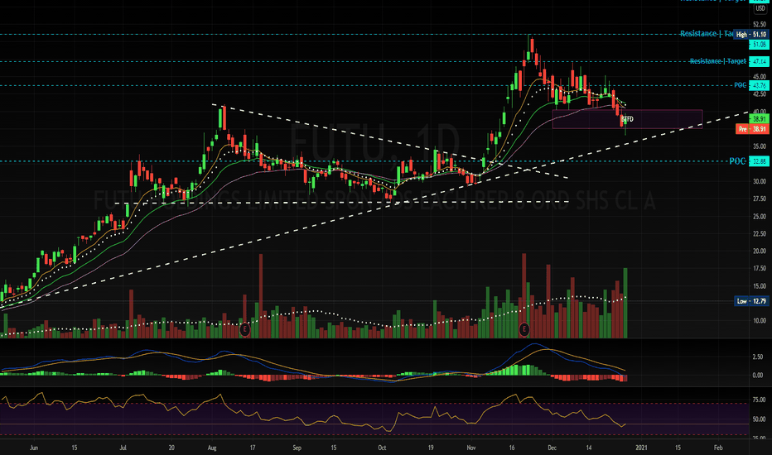Click the POC label near 32.86
This screenshot has width=772, height=455.
pyautogui.click(x=737, y=161)
